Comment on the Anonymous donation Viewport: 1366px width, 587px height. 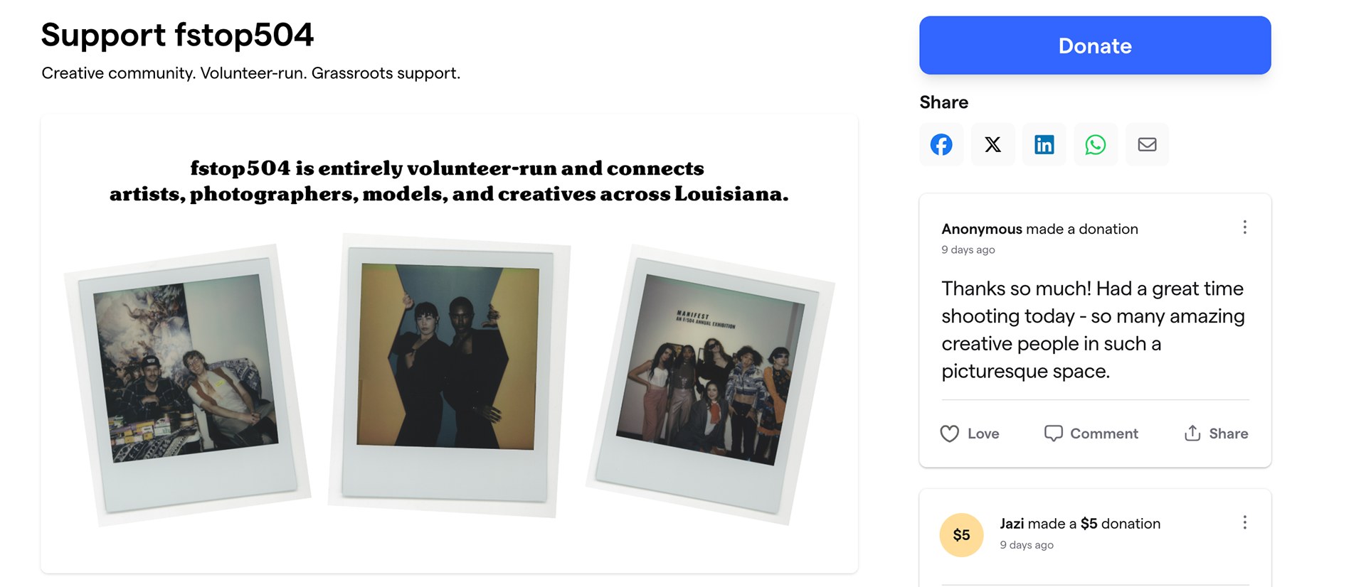pyautogui.click(x=1091, y=433)
